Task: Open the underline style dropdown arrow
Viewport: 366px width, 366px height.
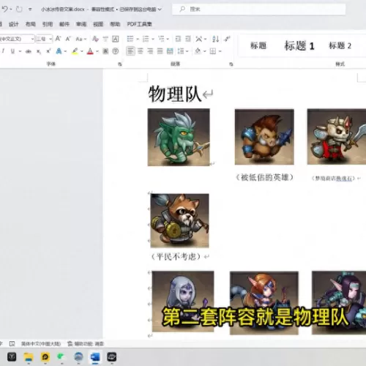Action: tap(20, 51)
